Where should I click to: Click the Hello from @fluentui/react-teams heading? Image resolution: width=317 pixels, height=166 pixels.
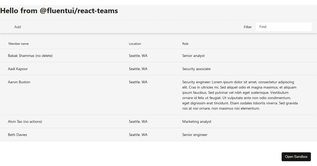coord(59,11)
